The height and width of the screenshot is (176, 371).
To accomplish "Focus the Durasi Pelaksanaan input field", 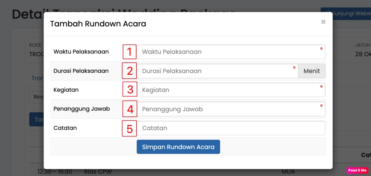I will pos(216,71).
